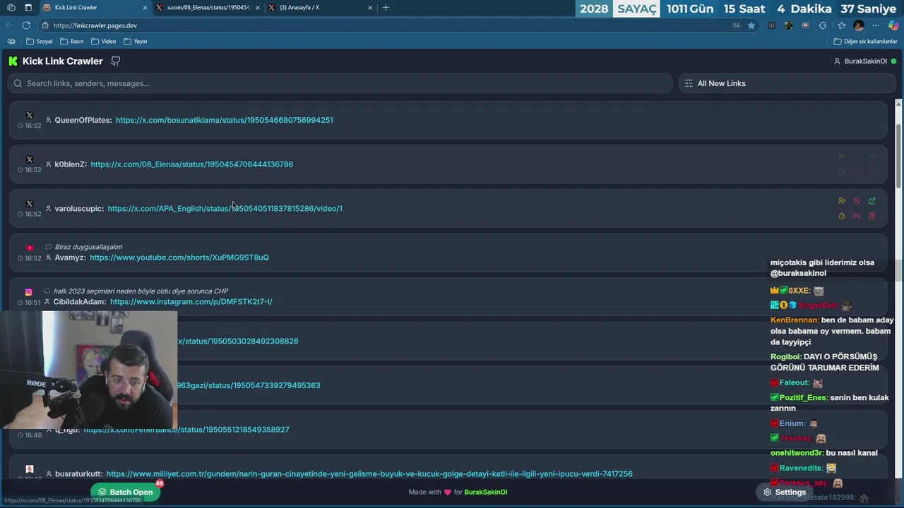The image size is (904, 508).
Task: Click the browser address bar URL
Action: coord(95,25)
